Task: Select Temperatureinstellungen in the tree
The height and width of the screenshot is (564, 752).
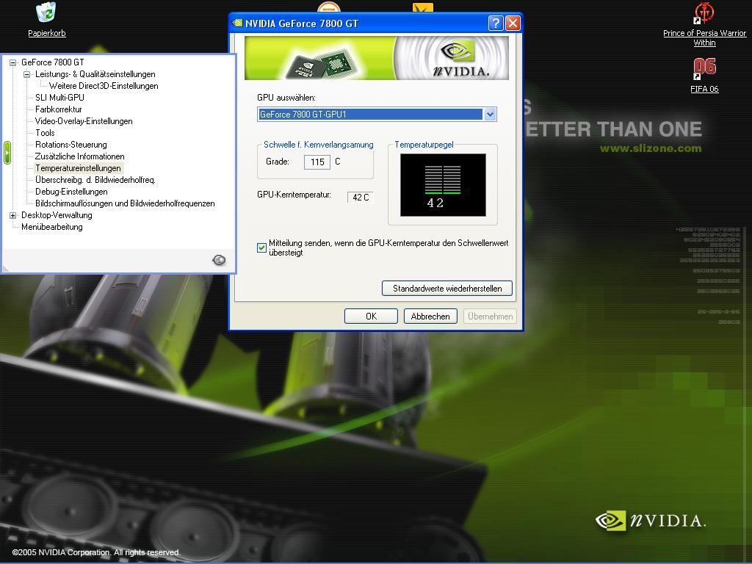Action: (78, 168)
